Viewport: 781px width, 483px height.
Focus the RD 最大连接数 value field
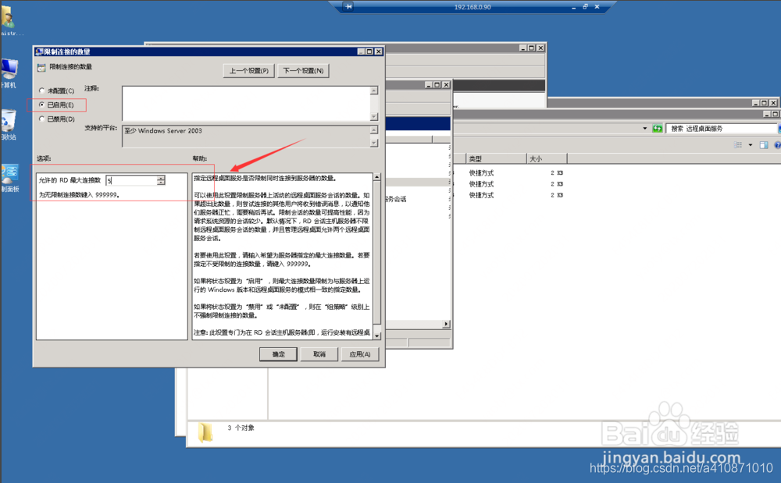[x=131, y=180]
